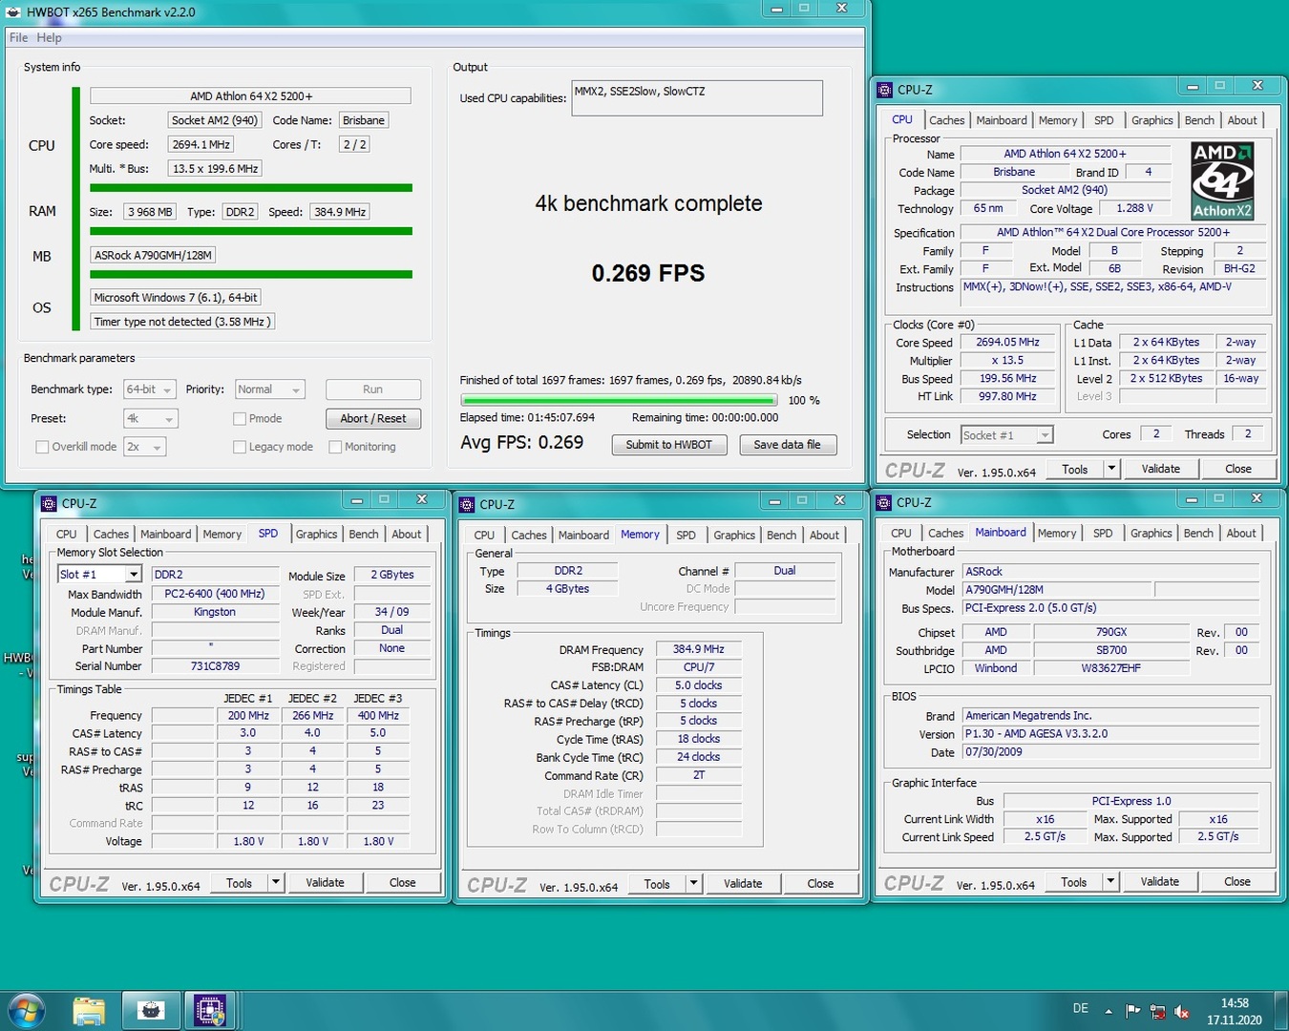Show hidden tray icons arrow

point(1109,1011)
